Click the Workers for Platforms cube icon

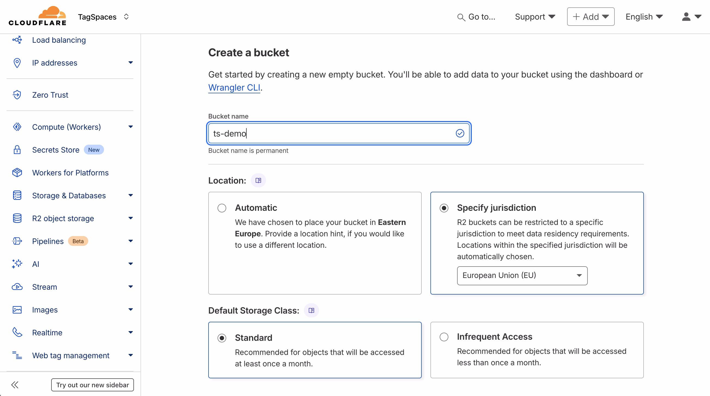click(x=17, y=173)
